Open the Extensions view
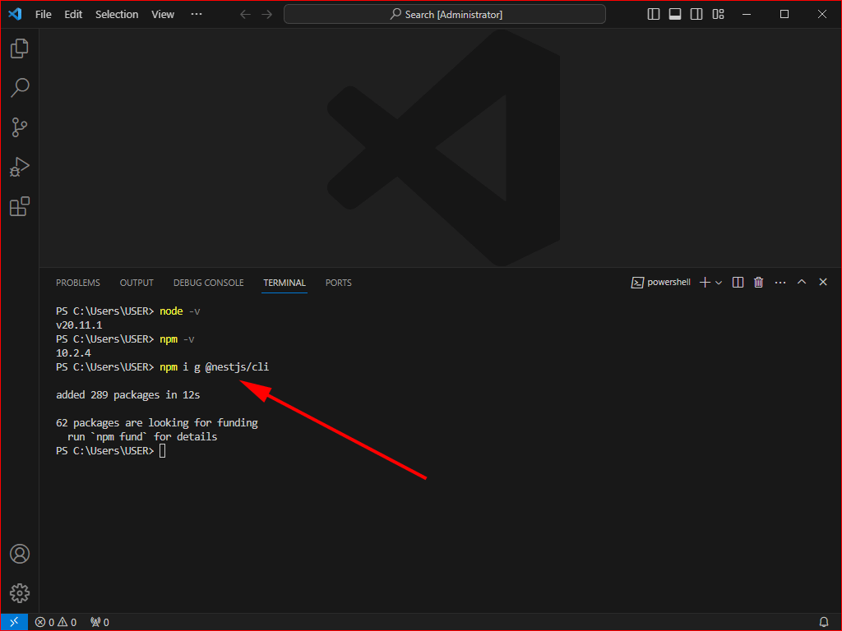This screenshot has width=842, height=631. point(20,206)
